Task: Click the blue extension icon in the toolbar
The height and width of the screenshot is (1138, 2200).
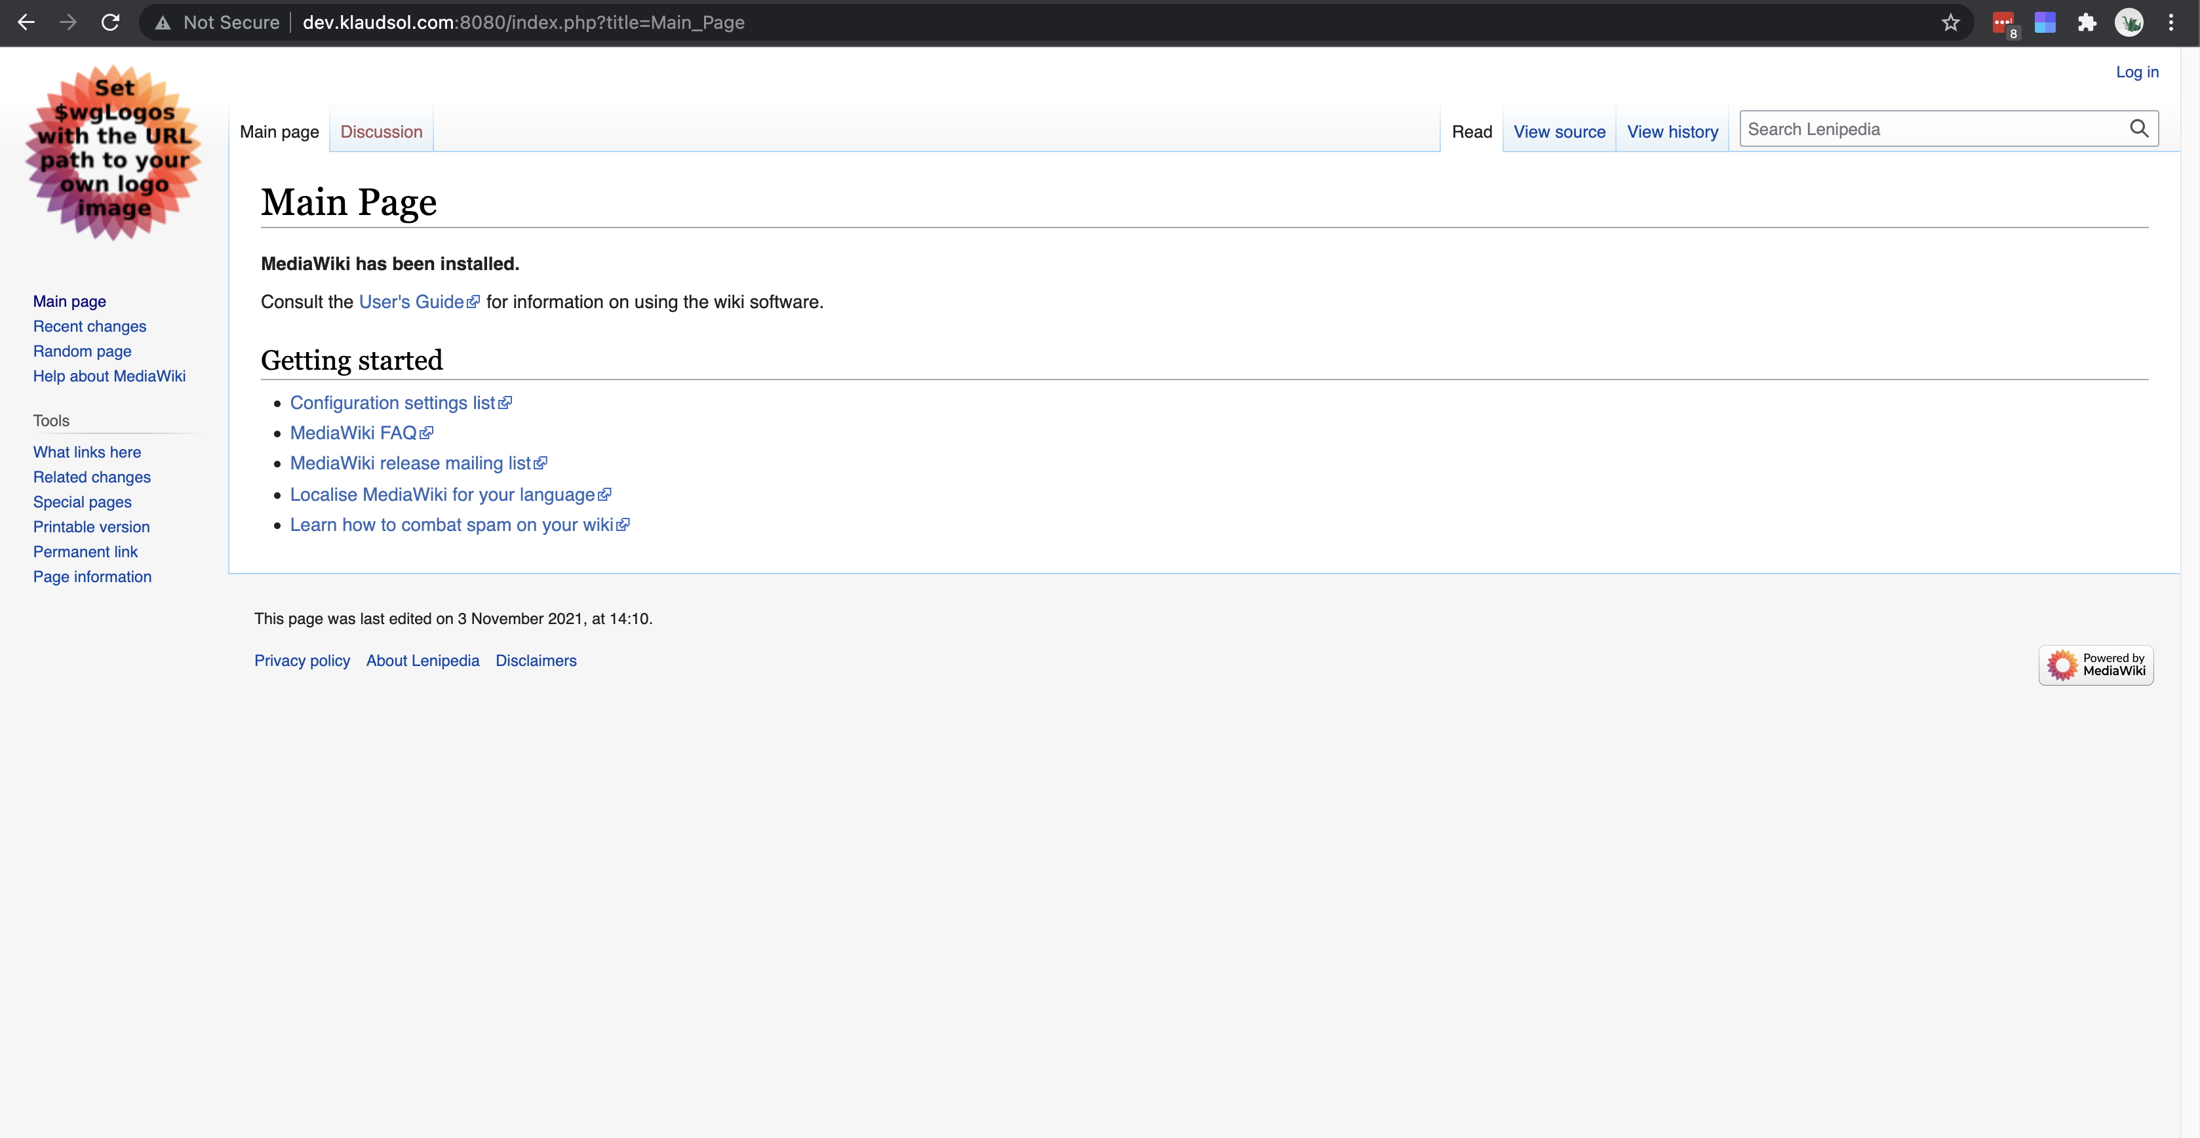Action: click(2045, 22)
